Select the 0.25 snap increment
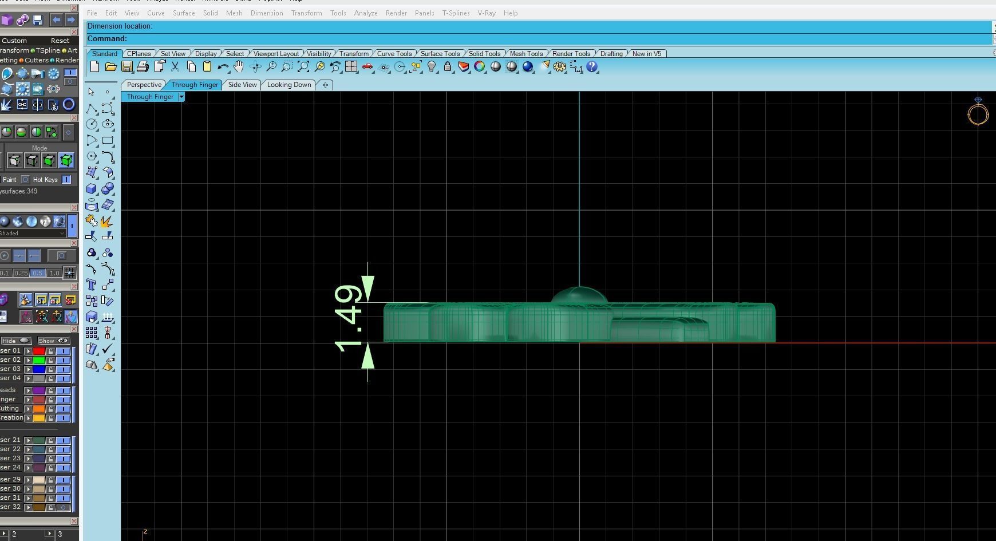The height and width of the screenshot is (541, 996). (21, 273)
